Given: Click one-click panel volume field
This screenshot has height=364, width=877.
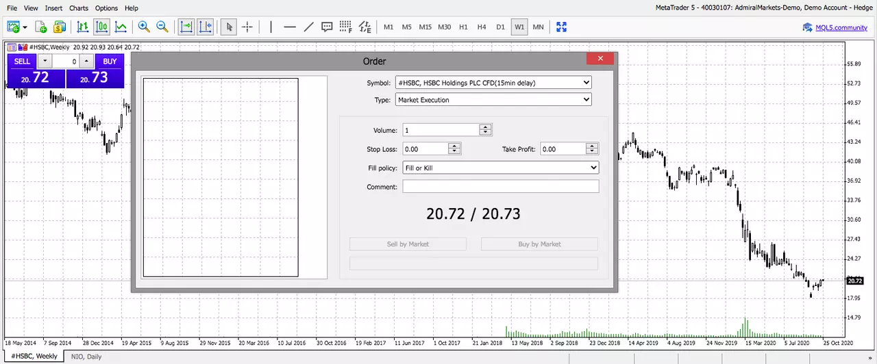Looking at the screenshot, I should (65, 61).
